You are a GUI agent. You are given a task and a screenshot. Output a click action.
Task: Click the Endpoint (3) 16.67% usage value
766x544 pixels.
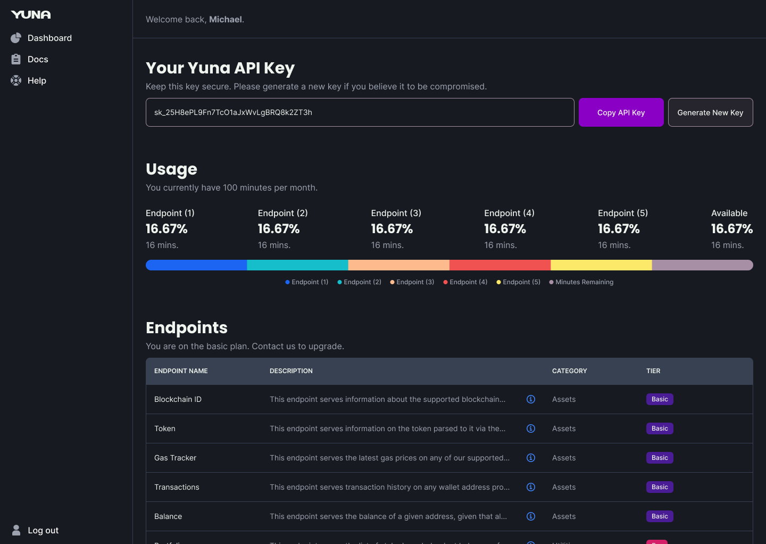[x=392, y=229]
